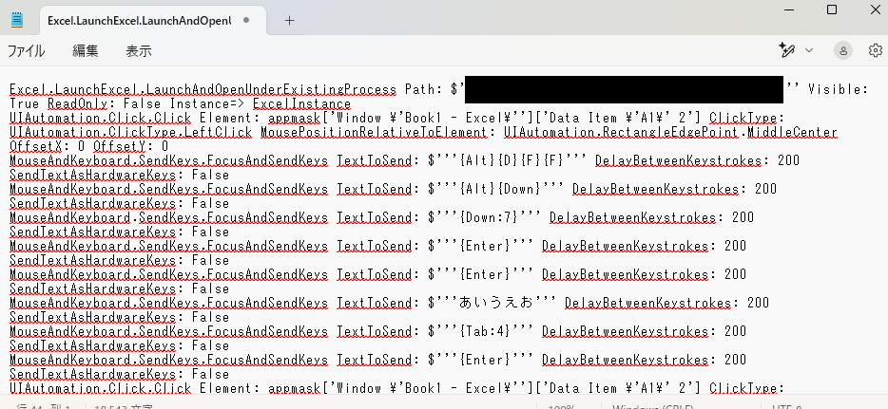Click the text Visible: in the first line

coord(838,89)
